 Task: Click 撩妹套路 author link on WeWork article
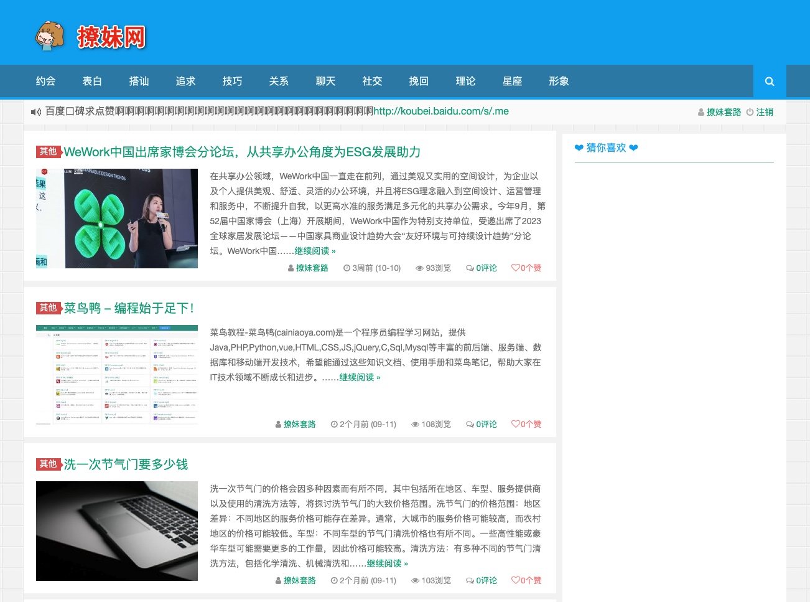click(x=312, y=268)
